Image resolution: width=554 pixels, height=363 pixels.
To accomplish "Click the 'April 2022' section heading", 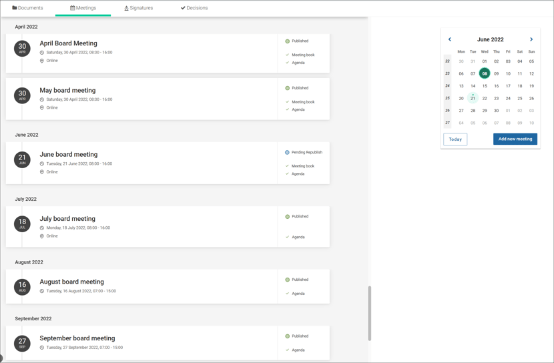I will [x=26, y=27].
